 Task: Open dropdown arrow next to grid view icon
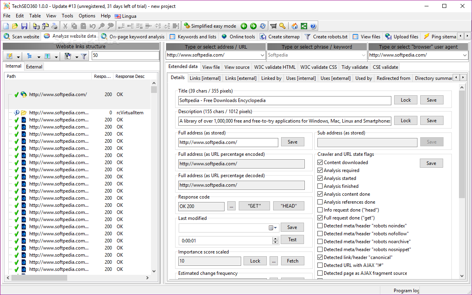click(56, 57)
